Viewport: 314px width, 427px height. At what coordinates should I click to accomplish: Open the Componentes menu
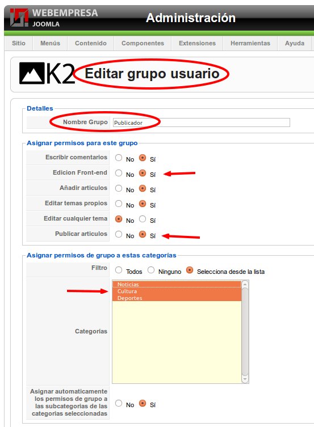pos(143,43)
